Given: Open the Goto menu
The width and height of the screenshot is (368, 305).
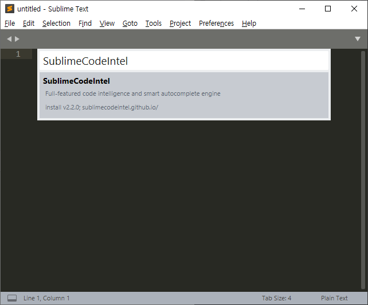Looking at the screenshot, I should click(130, 24).
